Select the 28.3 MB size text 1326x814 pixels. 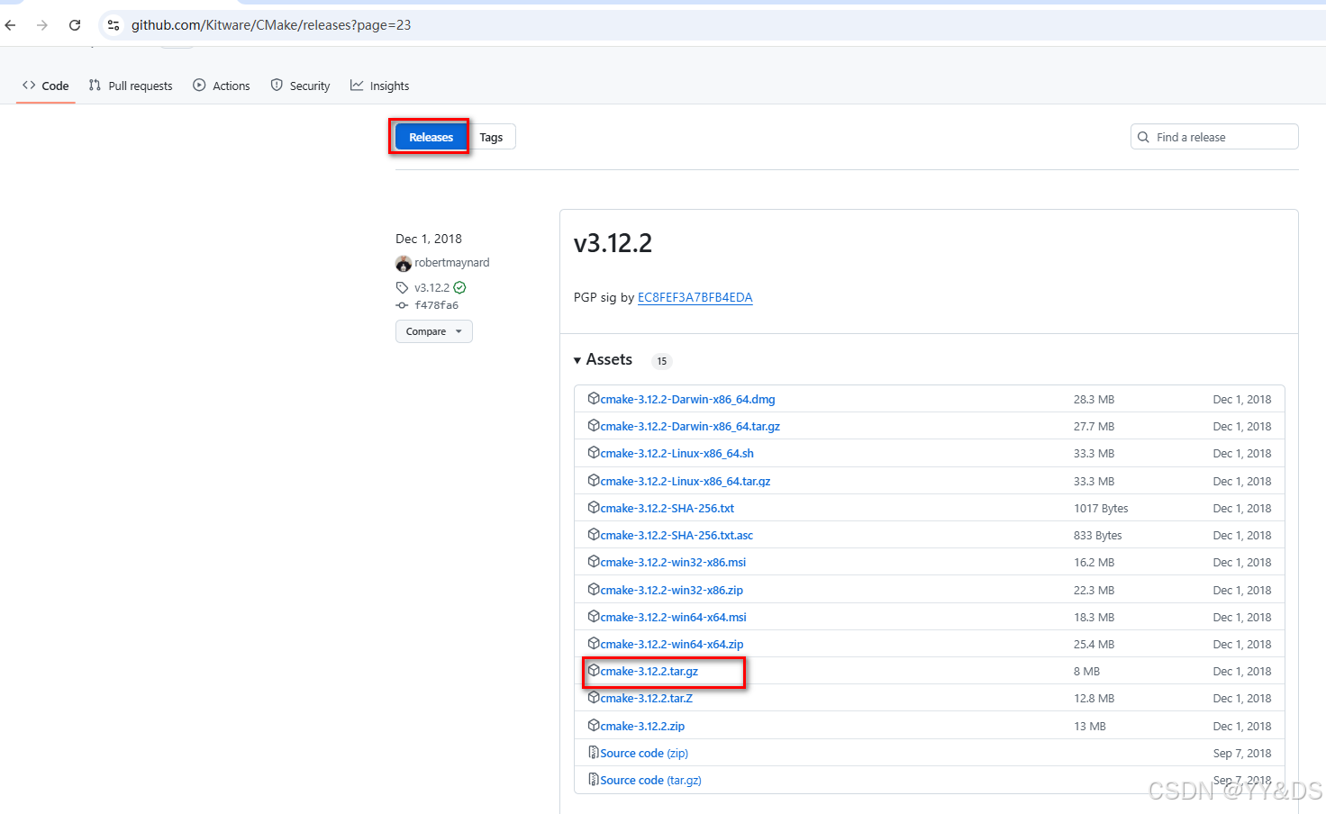point(1094,399)
